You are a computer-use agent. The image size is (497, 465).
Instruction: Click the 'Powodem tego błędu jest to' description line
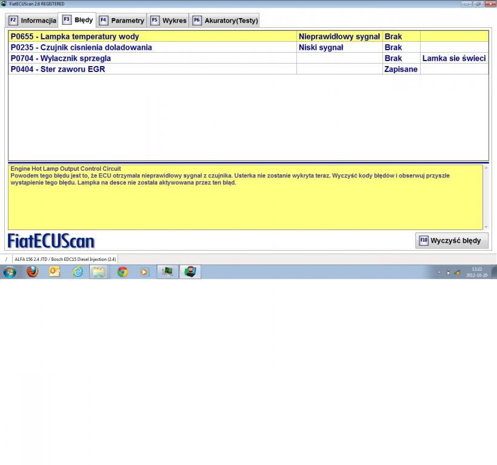[x=230, y=176]
